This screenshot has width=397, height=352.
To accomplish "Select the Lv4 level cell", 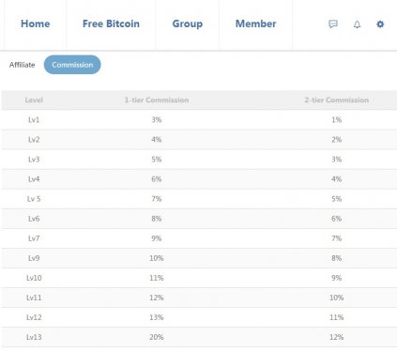I will pos(34,179).
